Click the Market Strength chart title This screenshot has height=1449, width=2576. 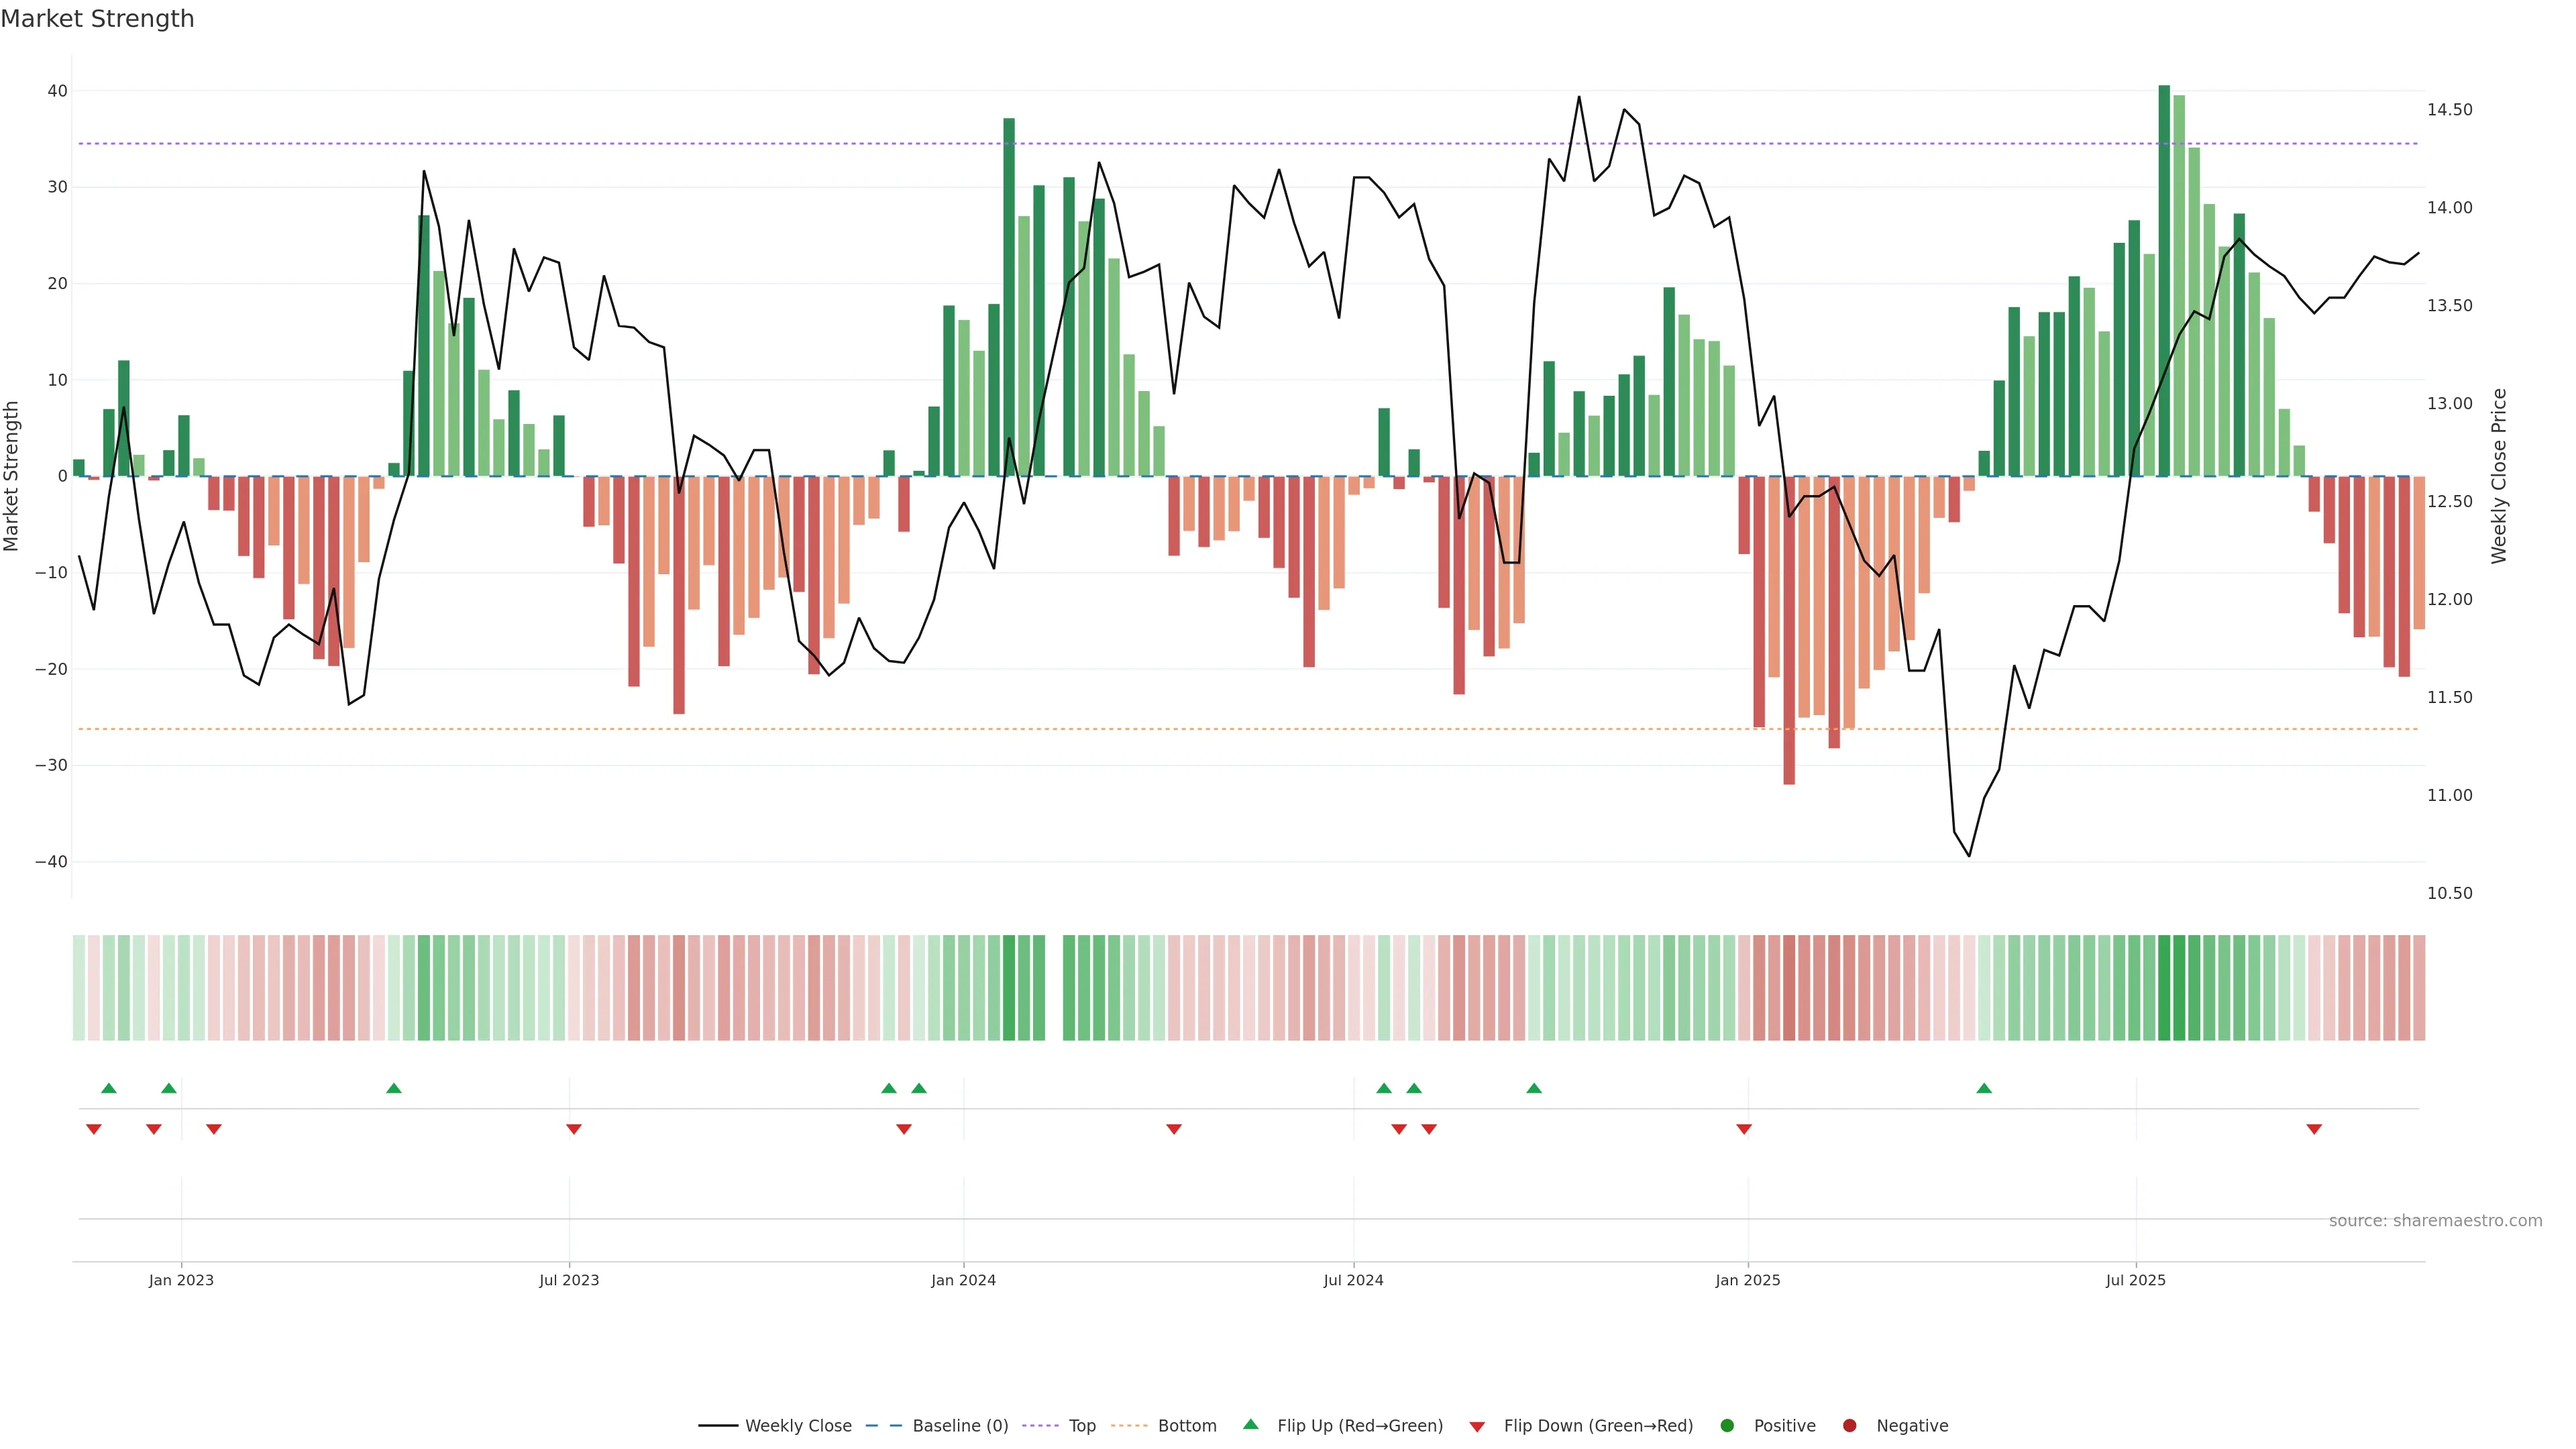(x=97, y=19)
